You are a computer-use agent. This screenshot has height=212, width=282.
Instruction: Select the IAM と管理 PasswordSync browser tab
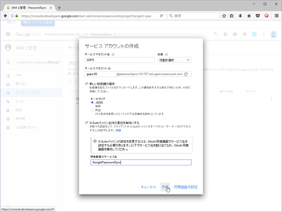30,8
